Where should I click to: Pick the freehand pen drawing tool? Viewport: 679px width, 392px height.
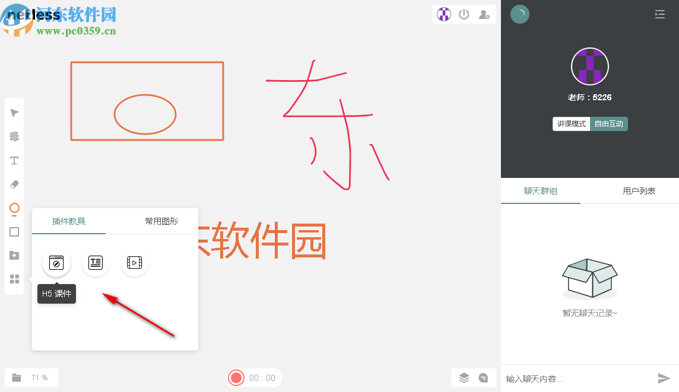click(x=14, y=136)
